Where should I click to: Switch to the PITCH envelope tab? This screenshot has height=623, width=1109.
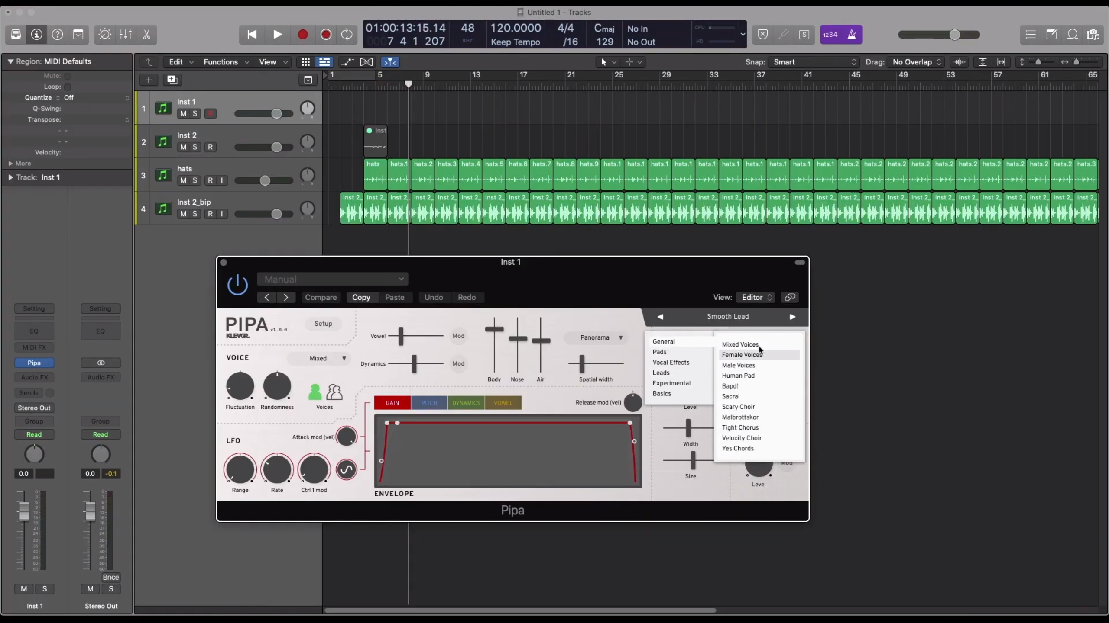429,403
